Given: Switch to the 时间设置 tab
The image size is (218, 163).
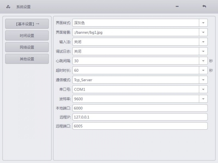Looking at the screenshot, I should coord(27,35).
